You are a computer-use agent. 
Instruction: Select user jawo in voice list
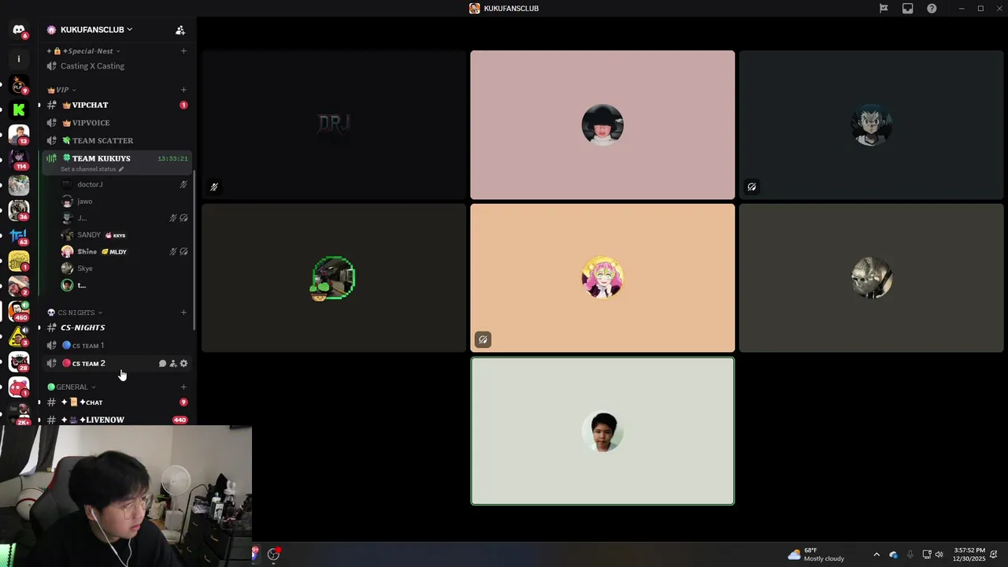(x=124, y=201)
